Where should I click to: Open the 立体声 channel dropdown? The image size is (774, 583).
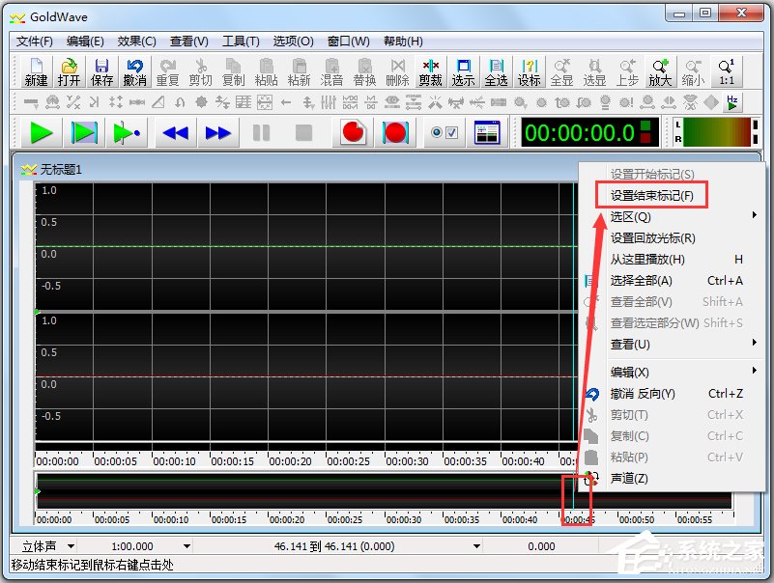point(71,546)
